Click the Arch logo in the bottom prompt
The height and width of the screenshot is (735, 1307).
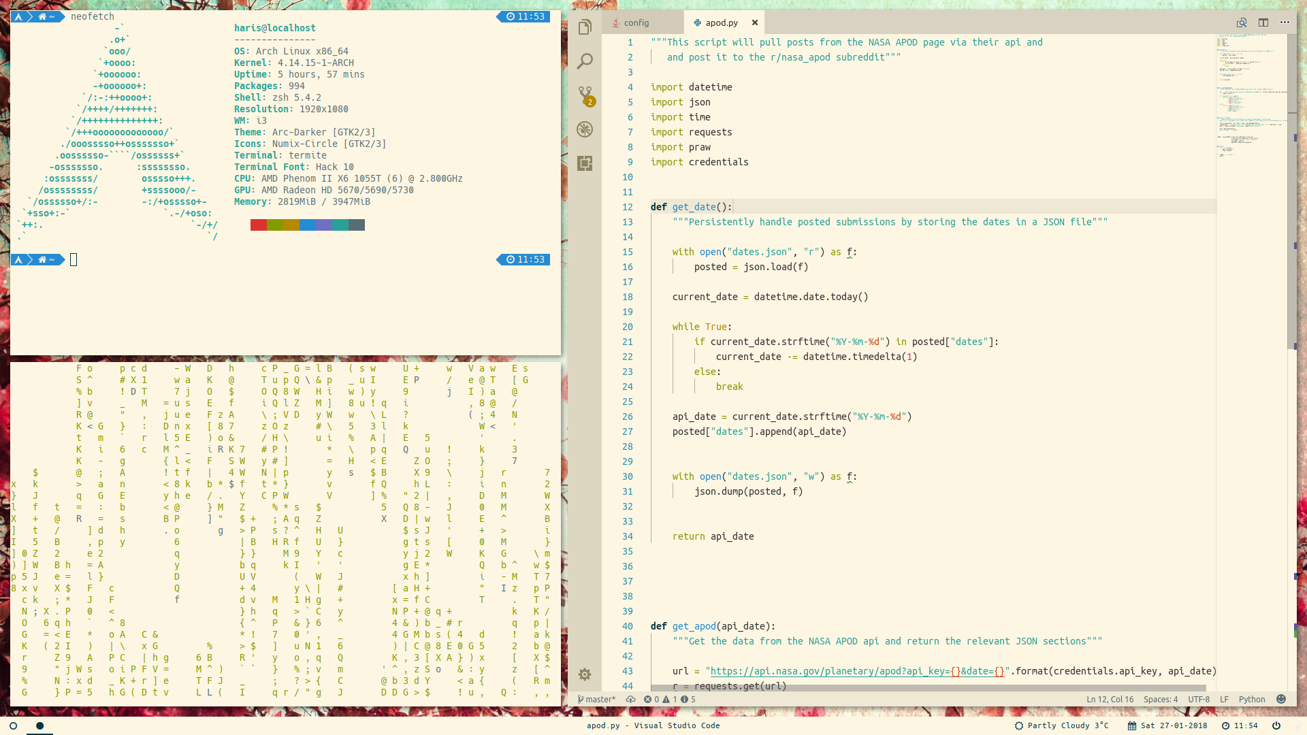[19, 259]
